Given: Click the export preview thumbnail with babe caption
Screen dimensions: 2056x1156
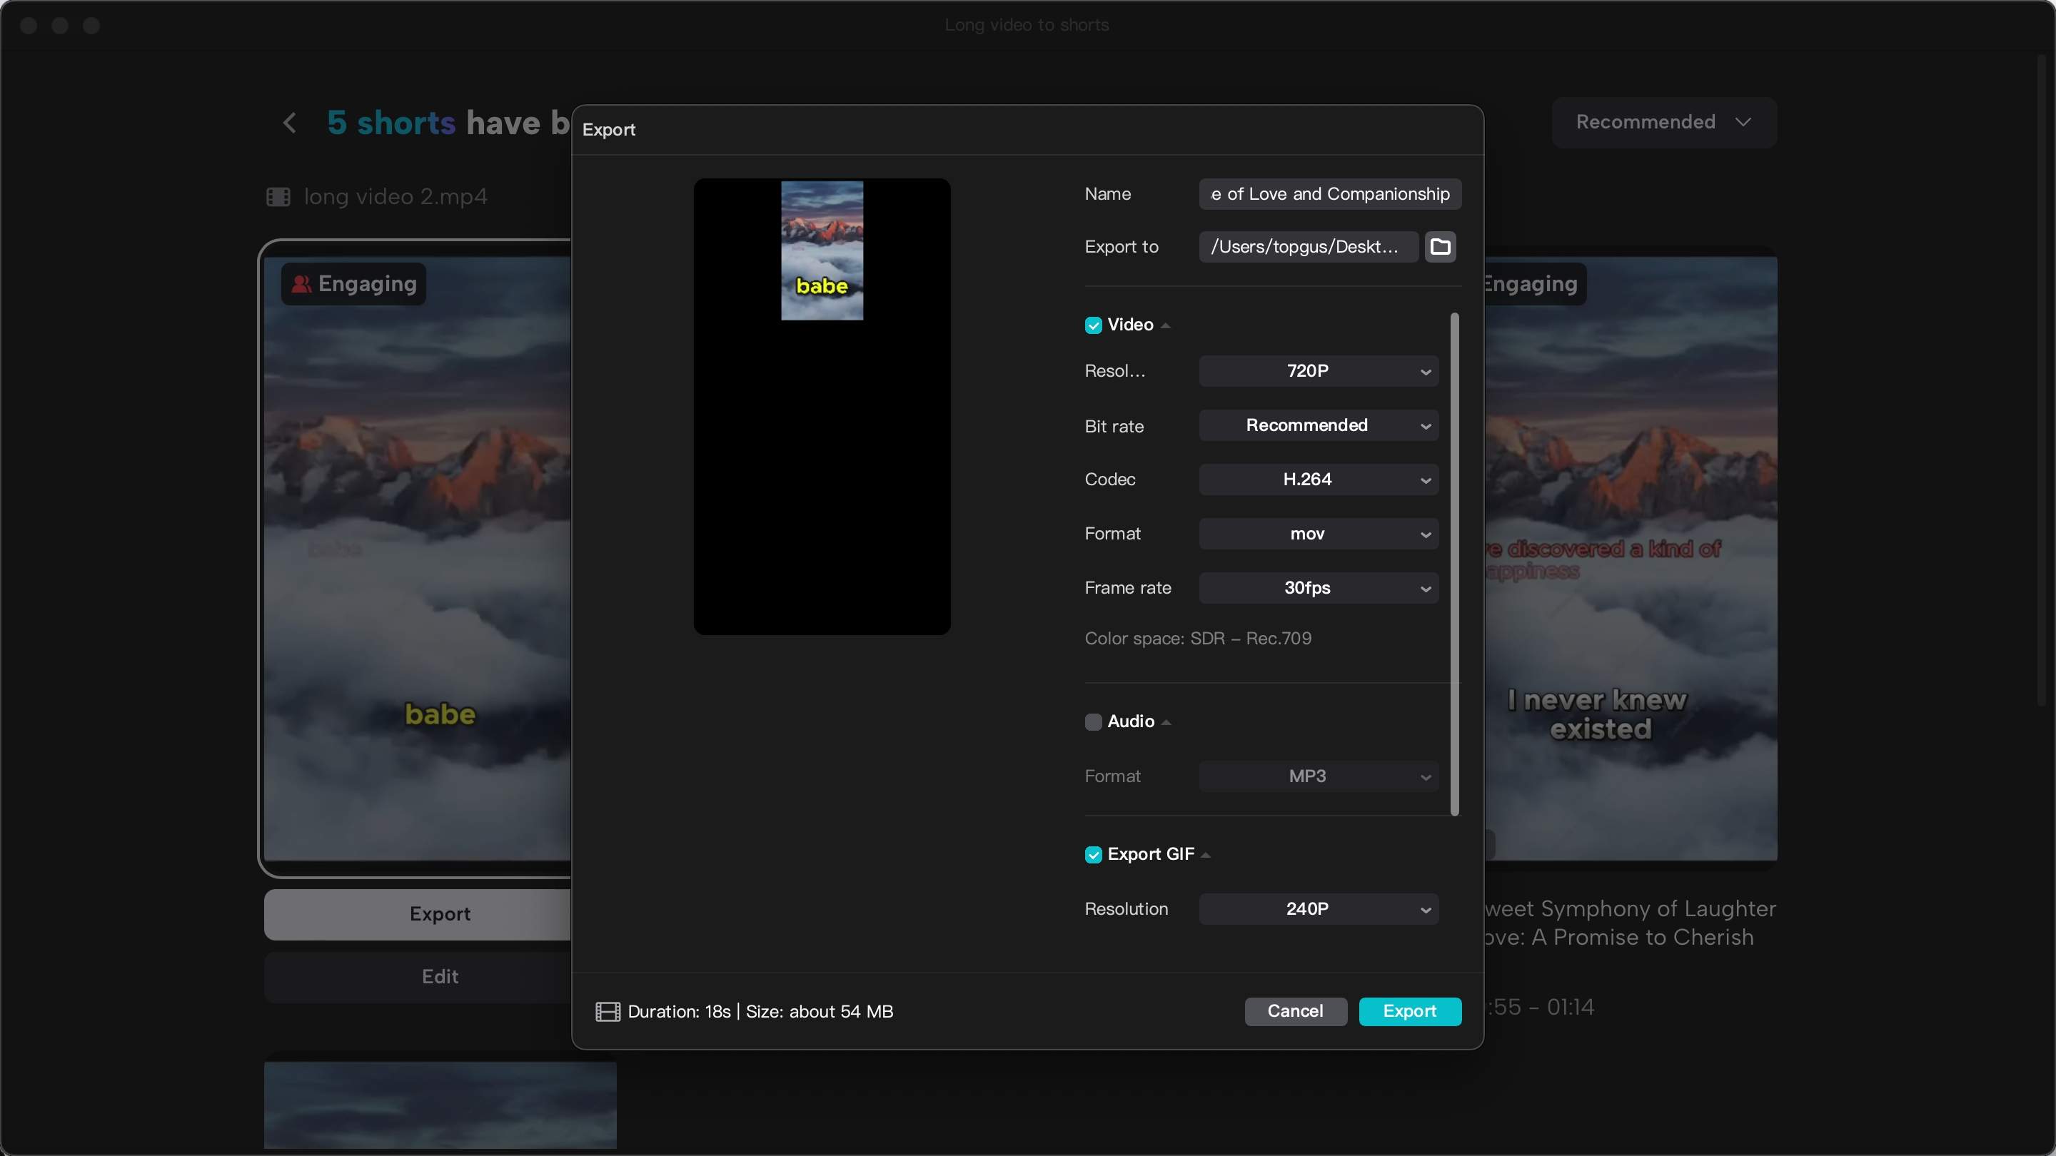Looking at the screenshot, I should (x=822, y=250).
